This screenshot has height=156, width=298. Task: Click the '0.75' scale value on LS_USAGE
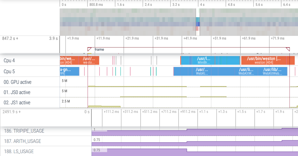[x=97, y=150]
